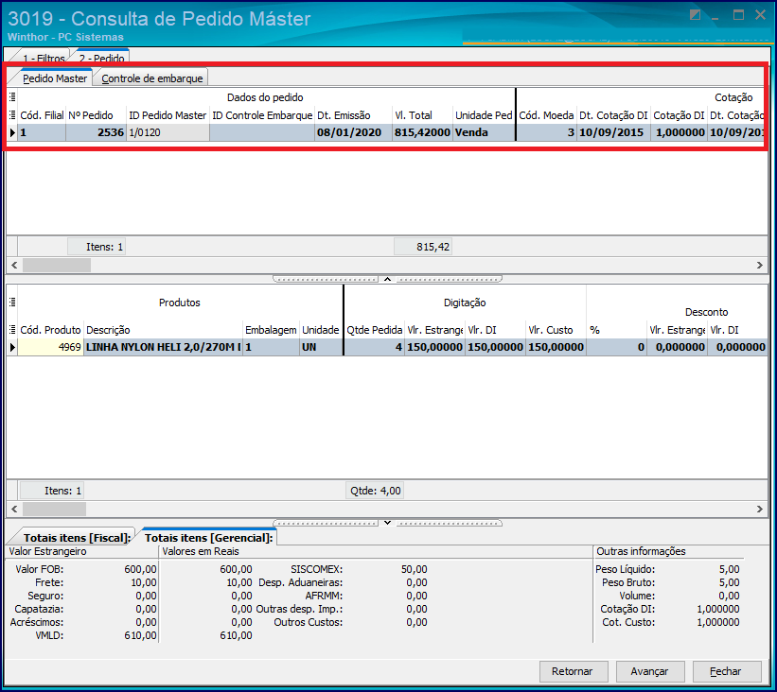Screen dimensions: 777x692
Task: Select order number cell 2536
Action: 96,132
